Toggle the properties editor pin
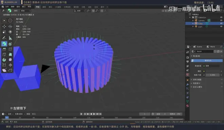Screen dimensions: 224x130 tap(221, 47)
